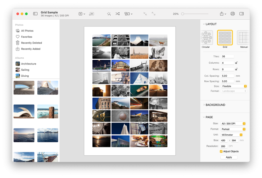This screenshot has height=178, width=262.
Task: Click the zoom-to-fit shrink arrows icon
Action: (145, 14)
